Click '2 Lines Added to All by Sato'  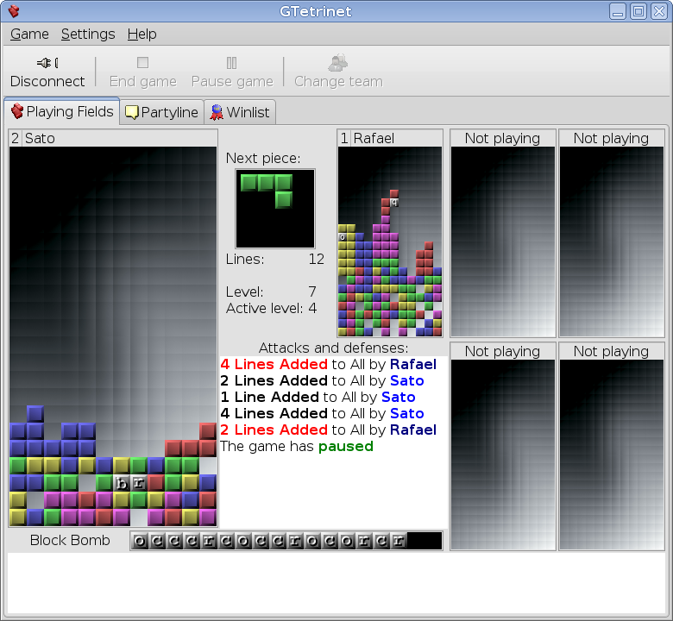[x=323, y=380]
